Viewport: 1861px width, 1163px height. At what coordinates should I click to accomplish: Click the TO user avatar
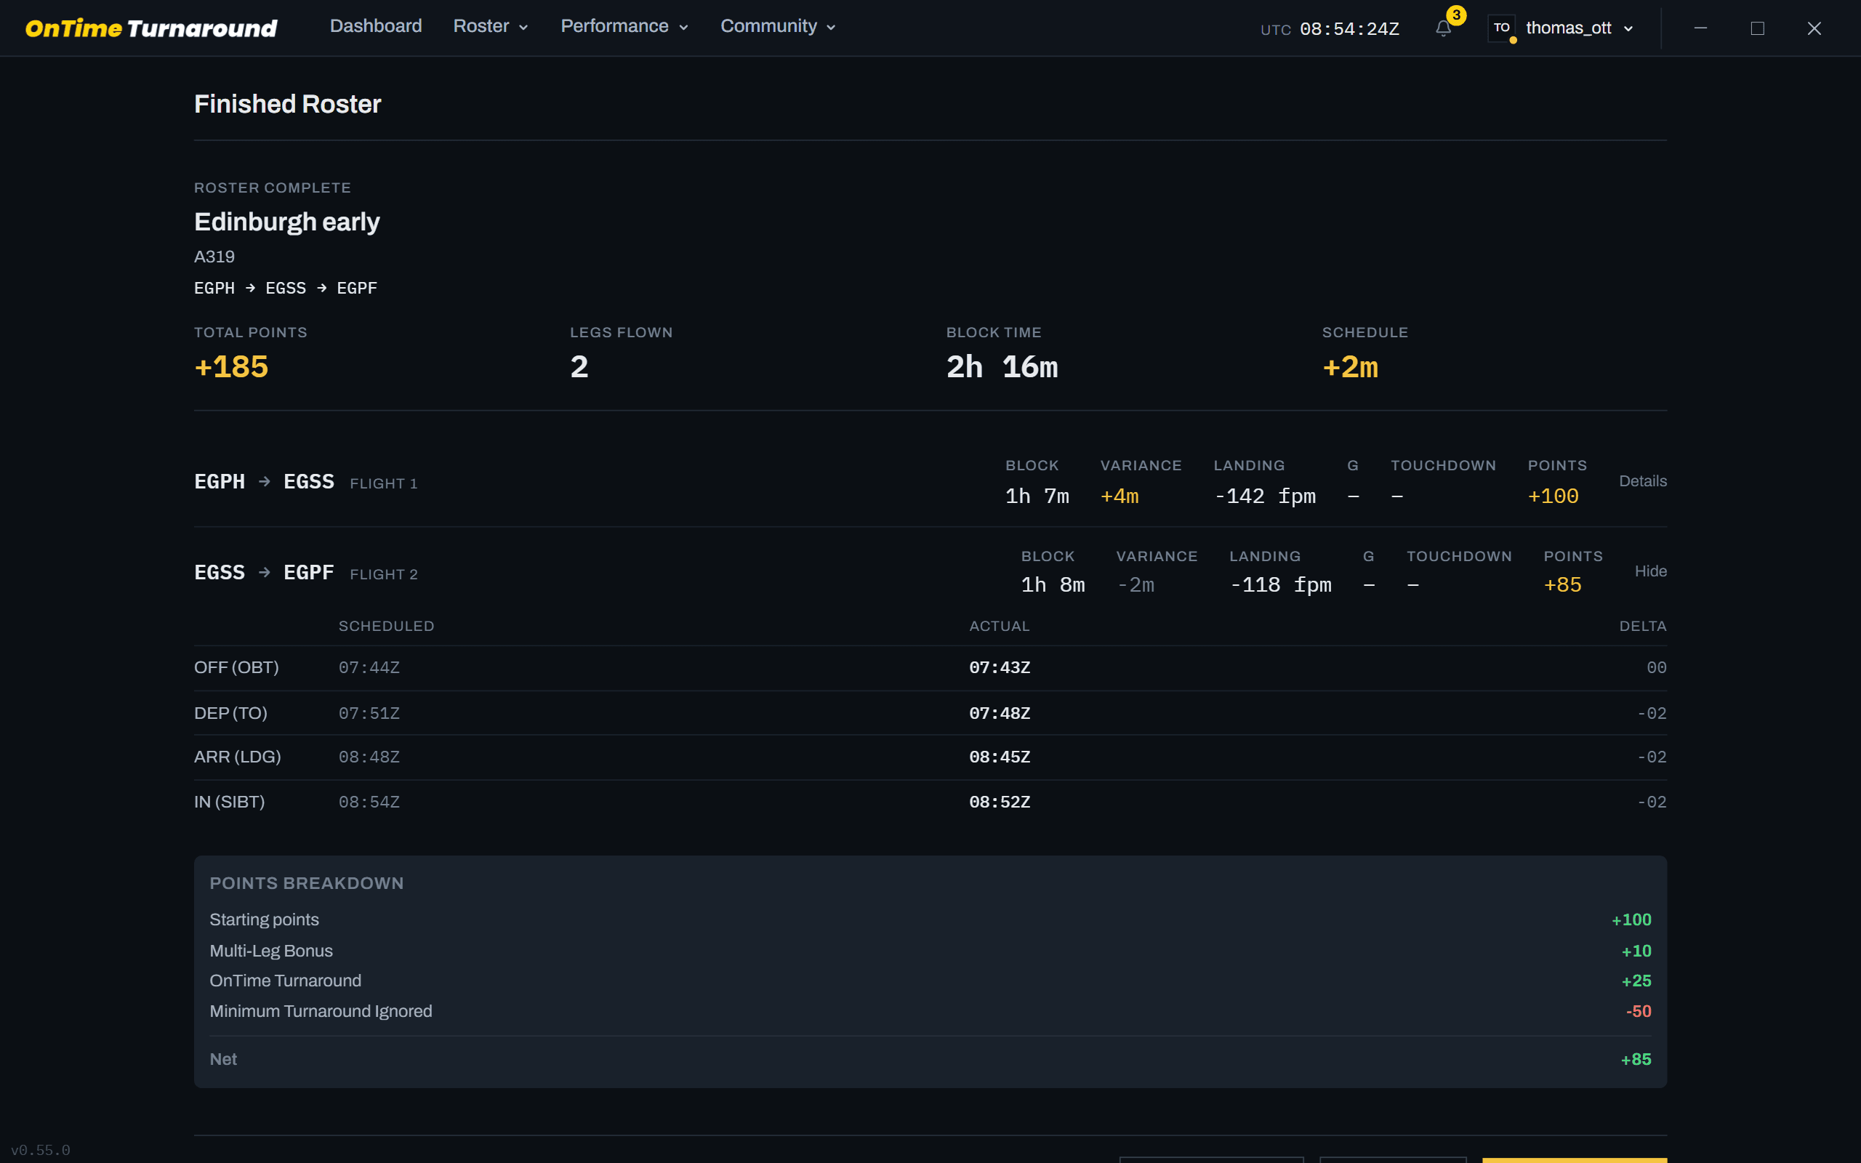click(1501, 28)
